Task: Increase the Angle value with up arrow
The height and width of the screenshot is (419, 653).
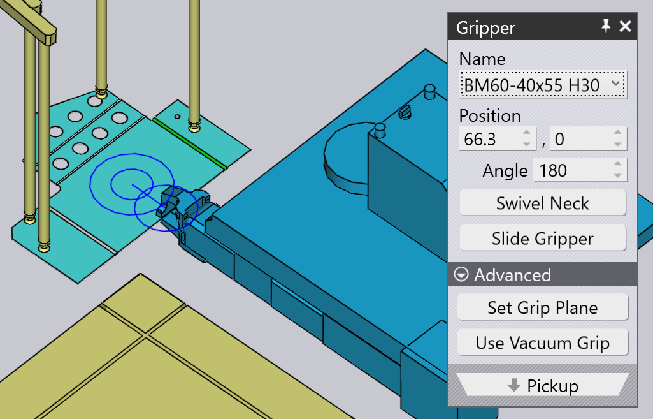Action: click(618, 164)
